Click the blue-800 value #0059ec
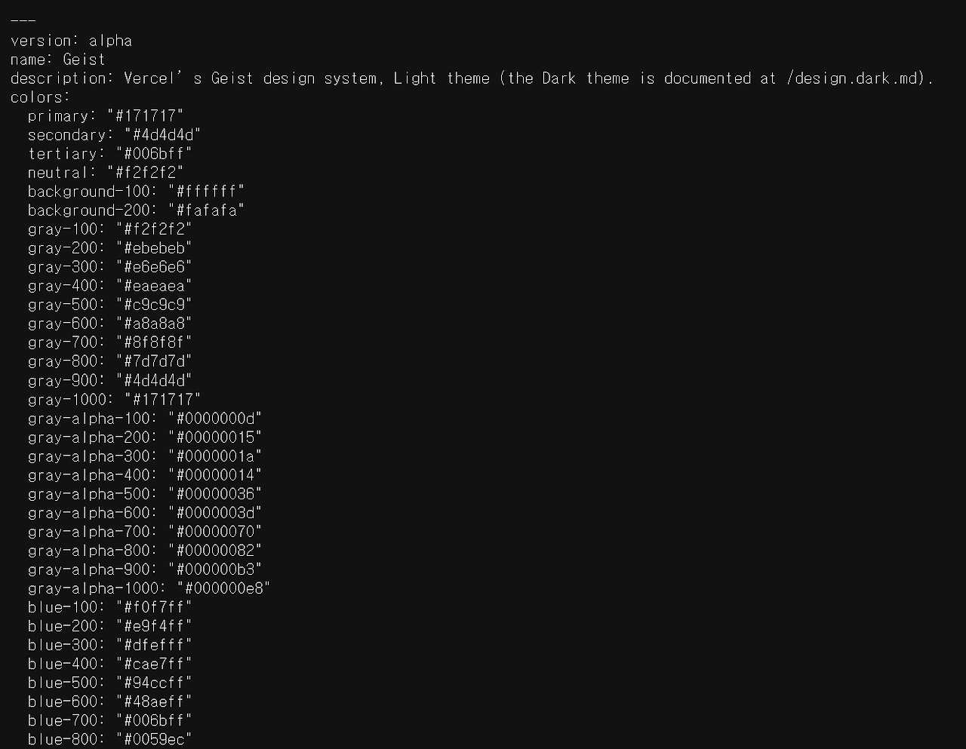The image size is (966, 749). [154, 739]
